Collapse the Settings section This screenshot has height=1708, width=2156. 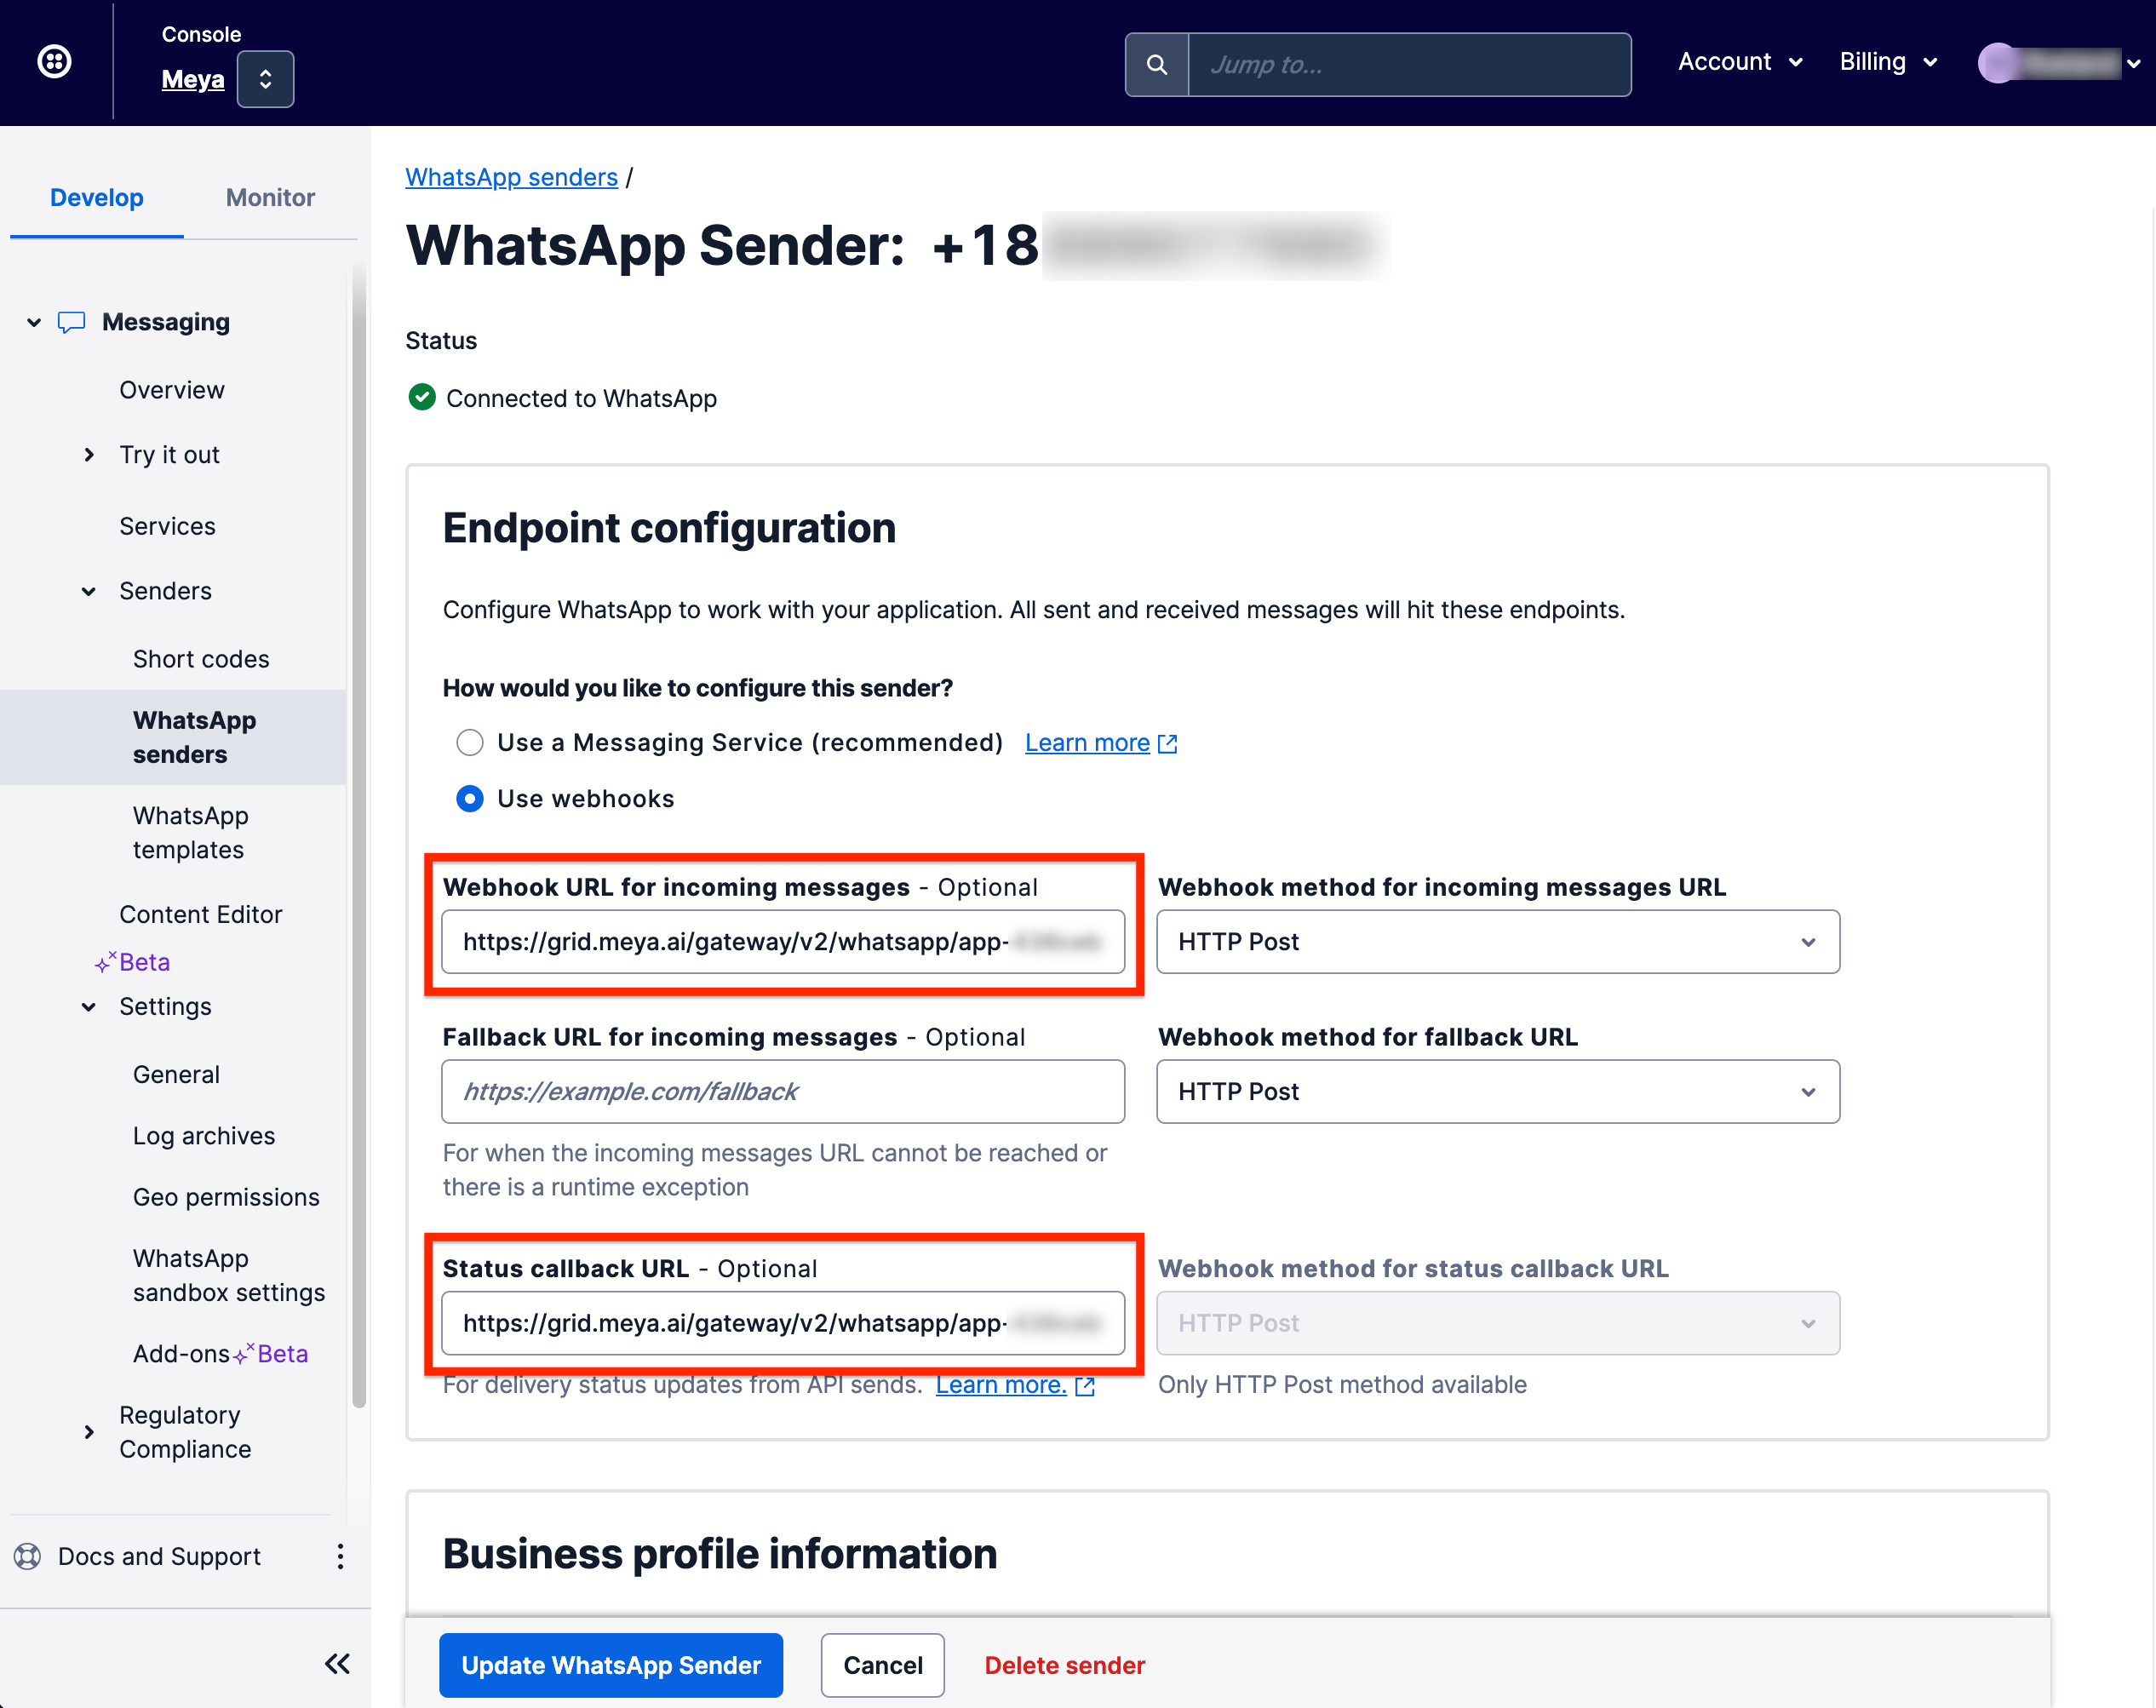coord(89,1007)
